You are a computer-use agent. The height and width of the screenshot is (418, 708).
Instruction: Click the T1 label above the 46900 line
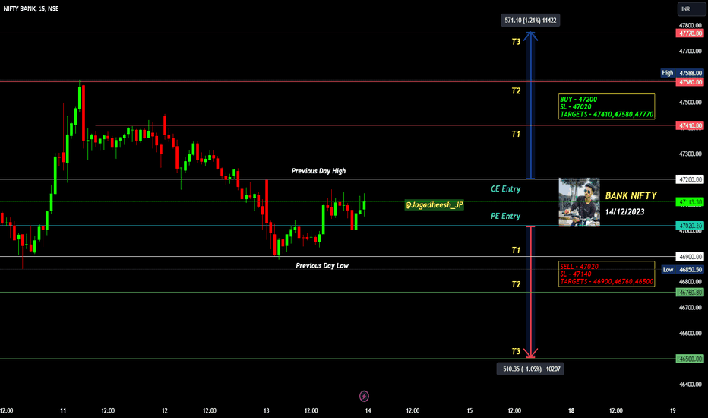tap(516, 250)
